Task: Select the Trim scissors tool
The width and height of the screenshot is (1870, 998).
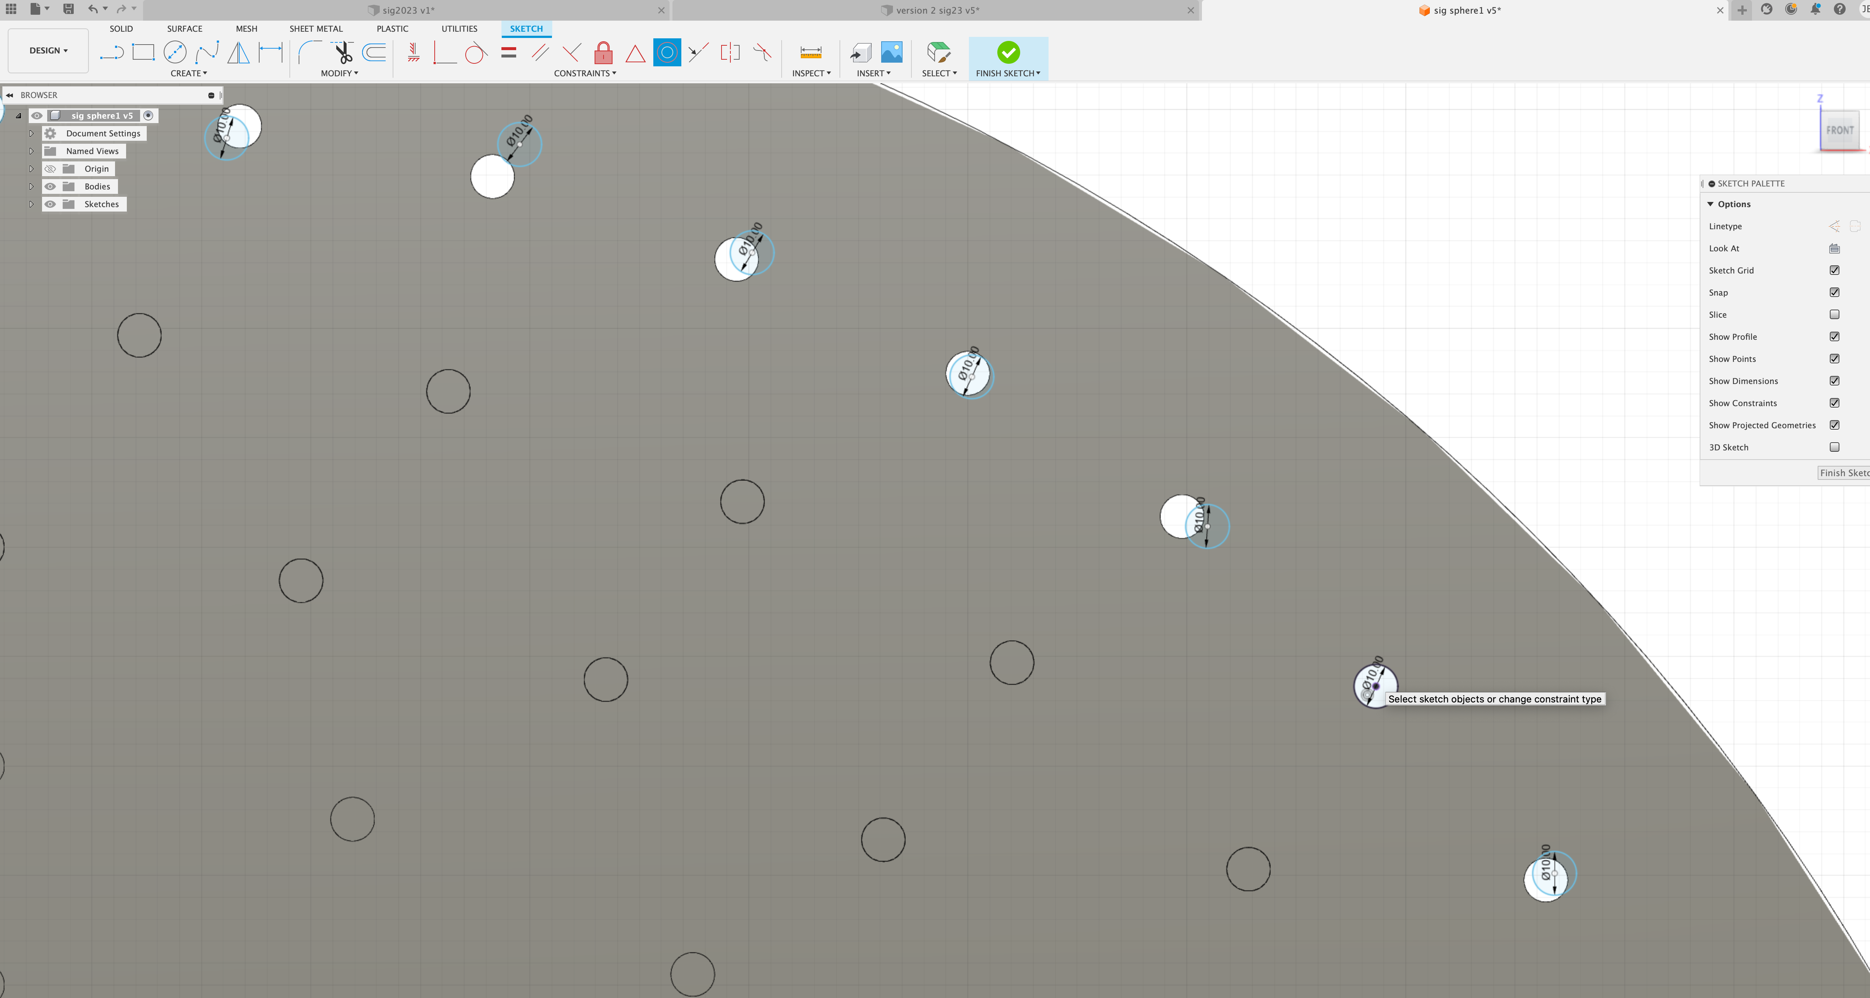Action: [343, 52]
